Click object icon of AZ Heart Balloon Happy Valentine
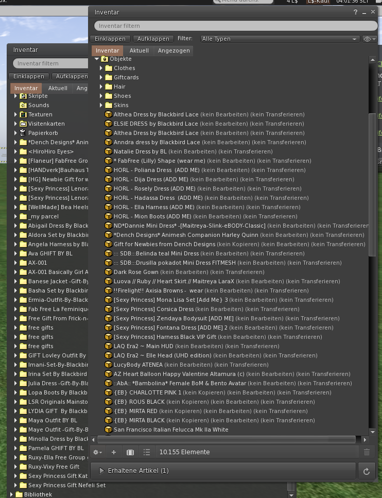This screenshot has width=382, height=498. pyautogui.click(x=108, y=374)
